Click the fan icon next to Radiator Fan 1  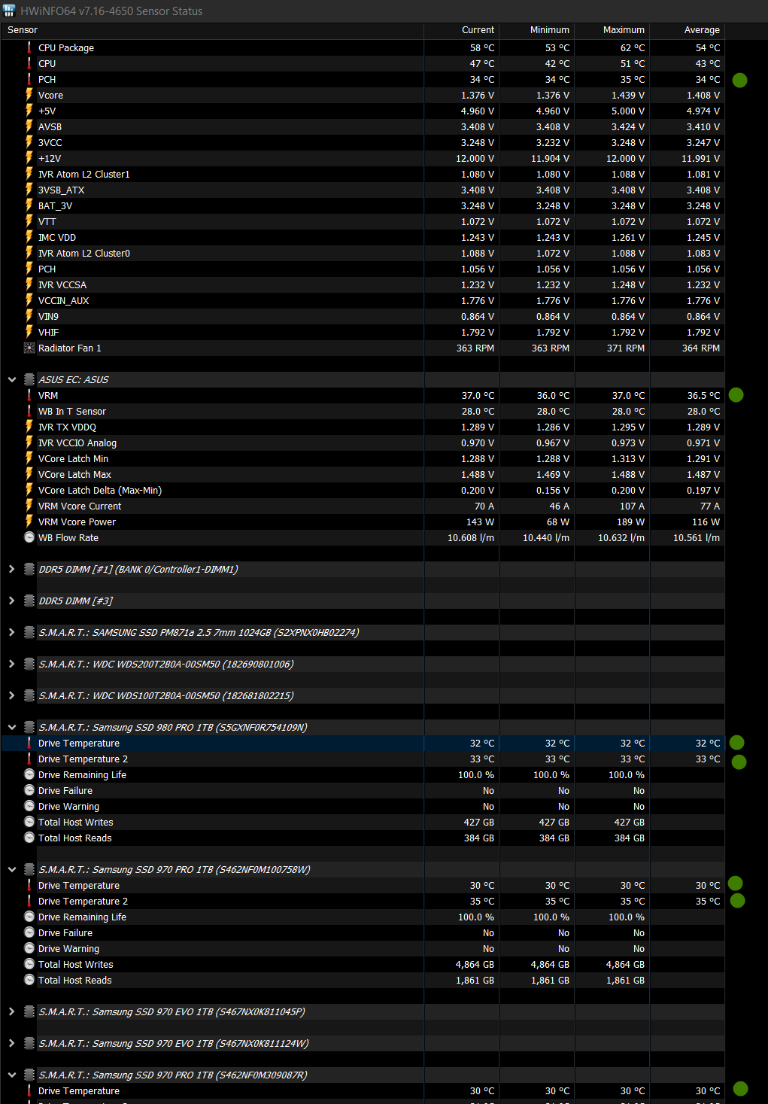coord(29,348)
